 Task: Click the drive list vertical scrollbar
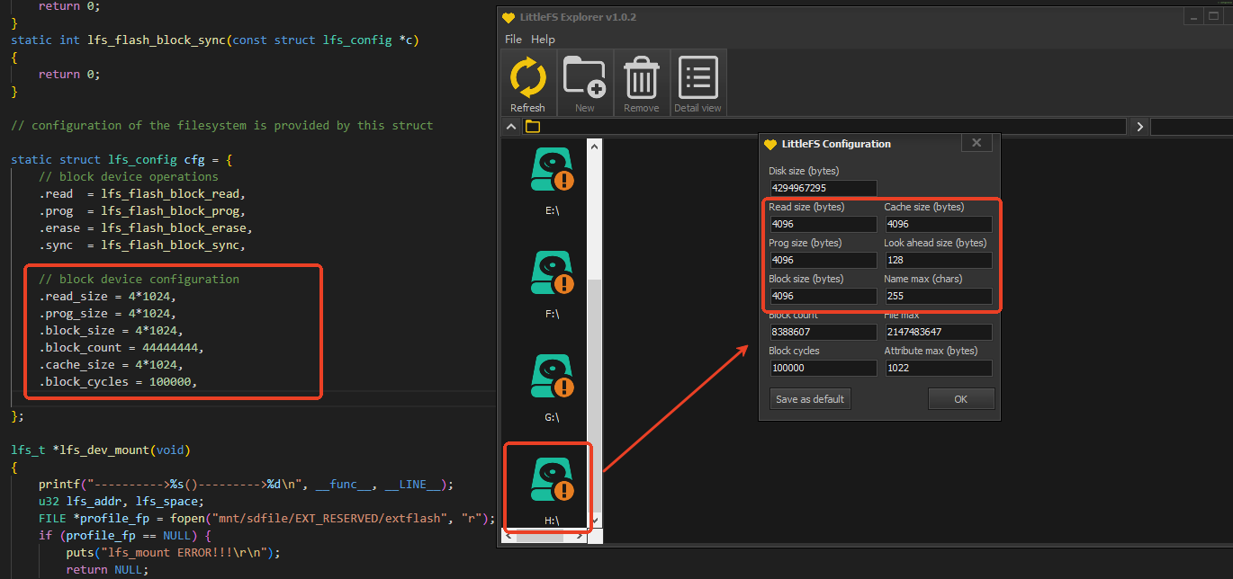click(595, 333)
